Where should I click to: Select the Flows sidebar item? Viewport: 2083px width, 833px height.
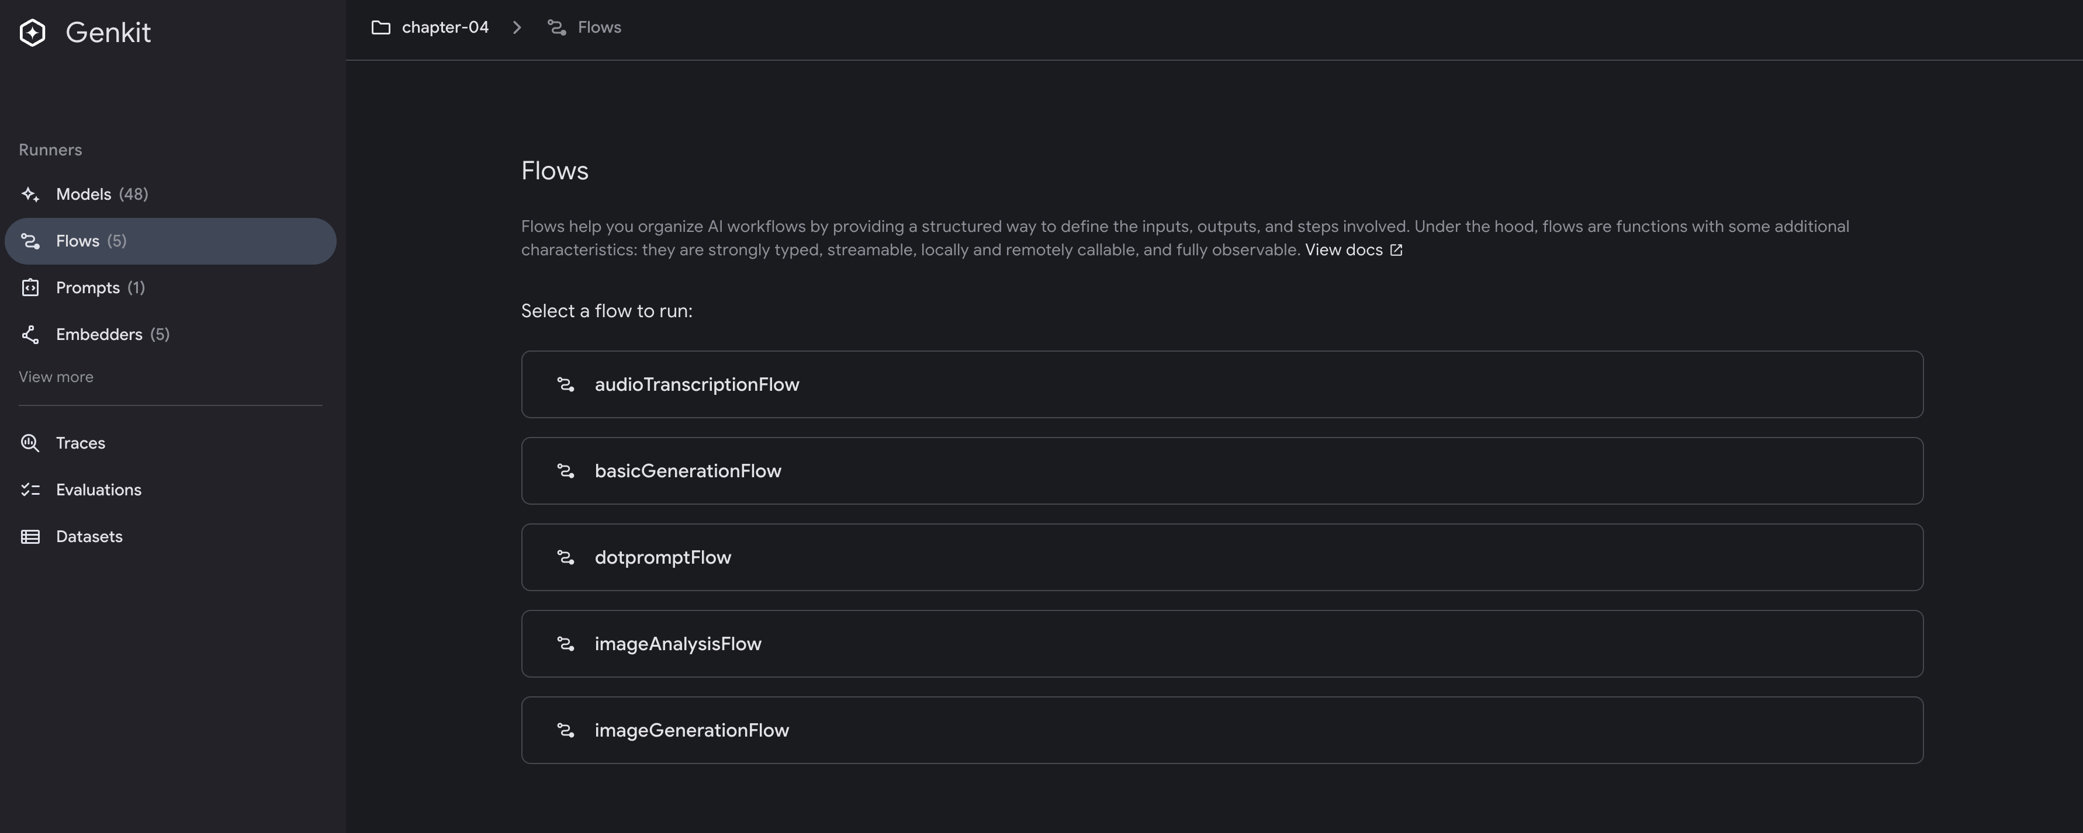(x=171, y=241)
